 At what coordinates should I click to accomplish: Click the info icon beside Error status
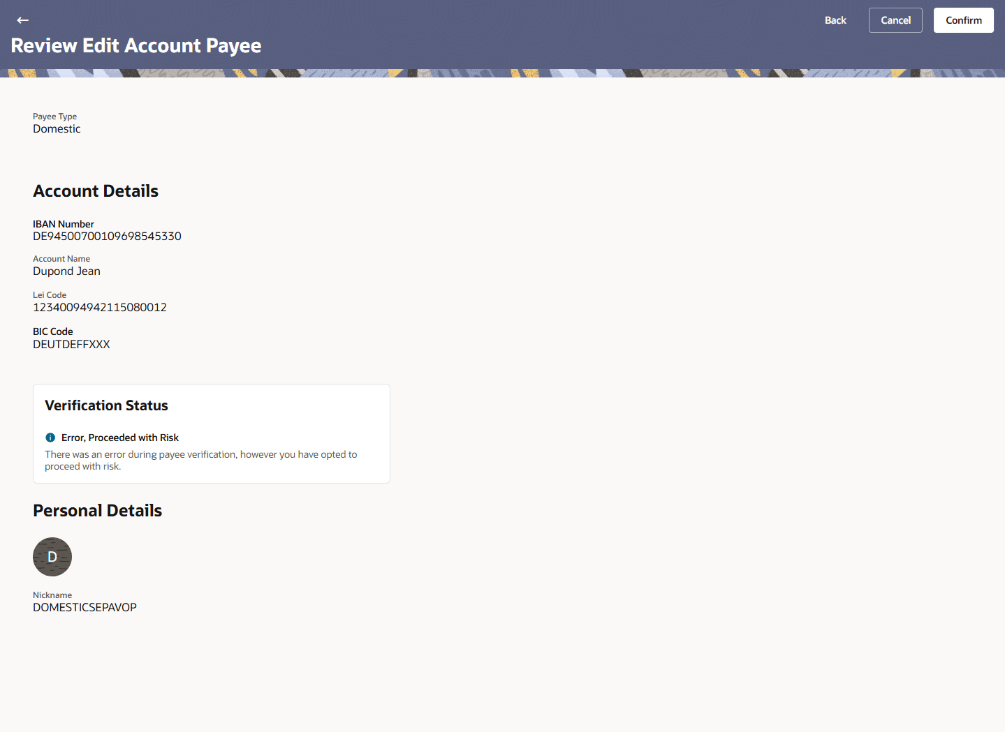[50, 438]
